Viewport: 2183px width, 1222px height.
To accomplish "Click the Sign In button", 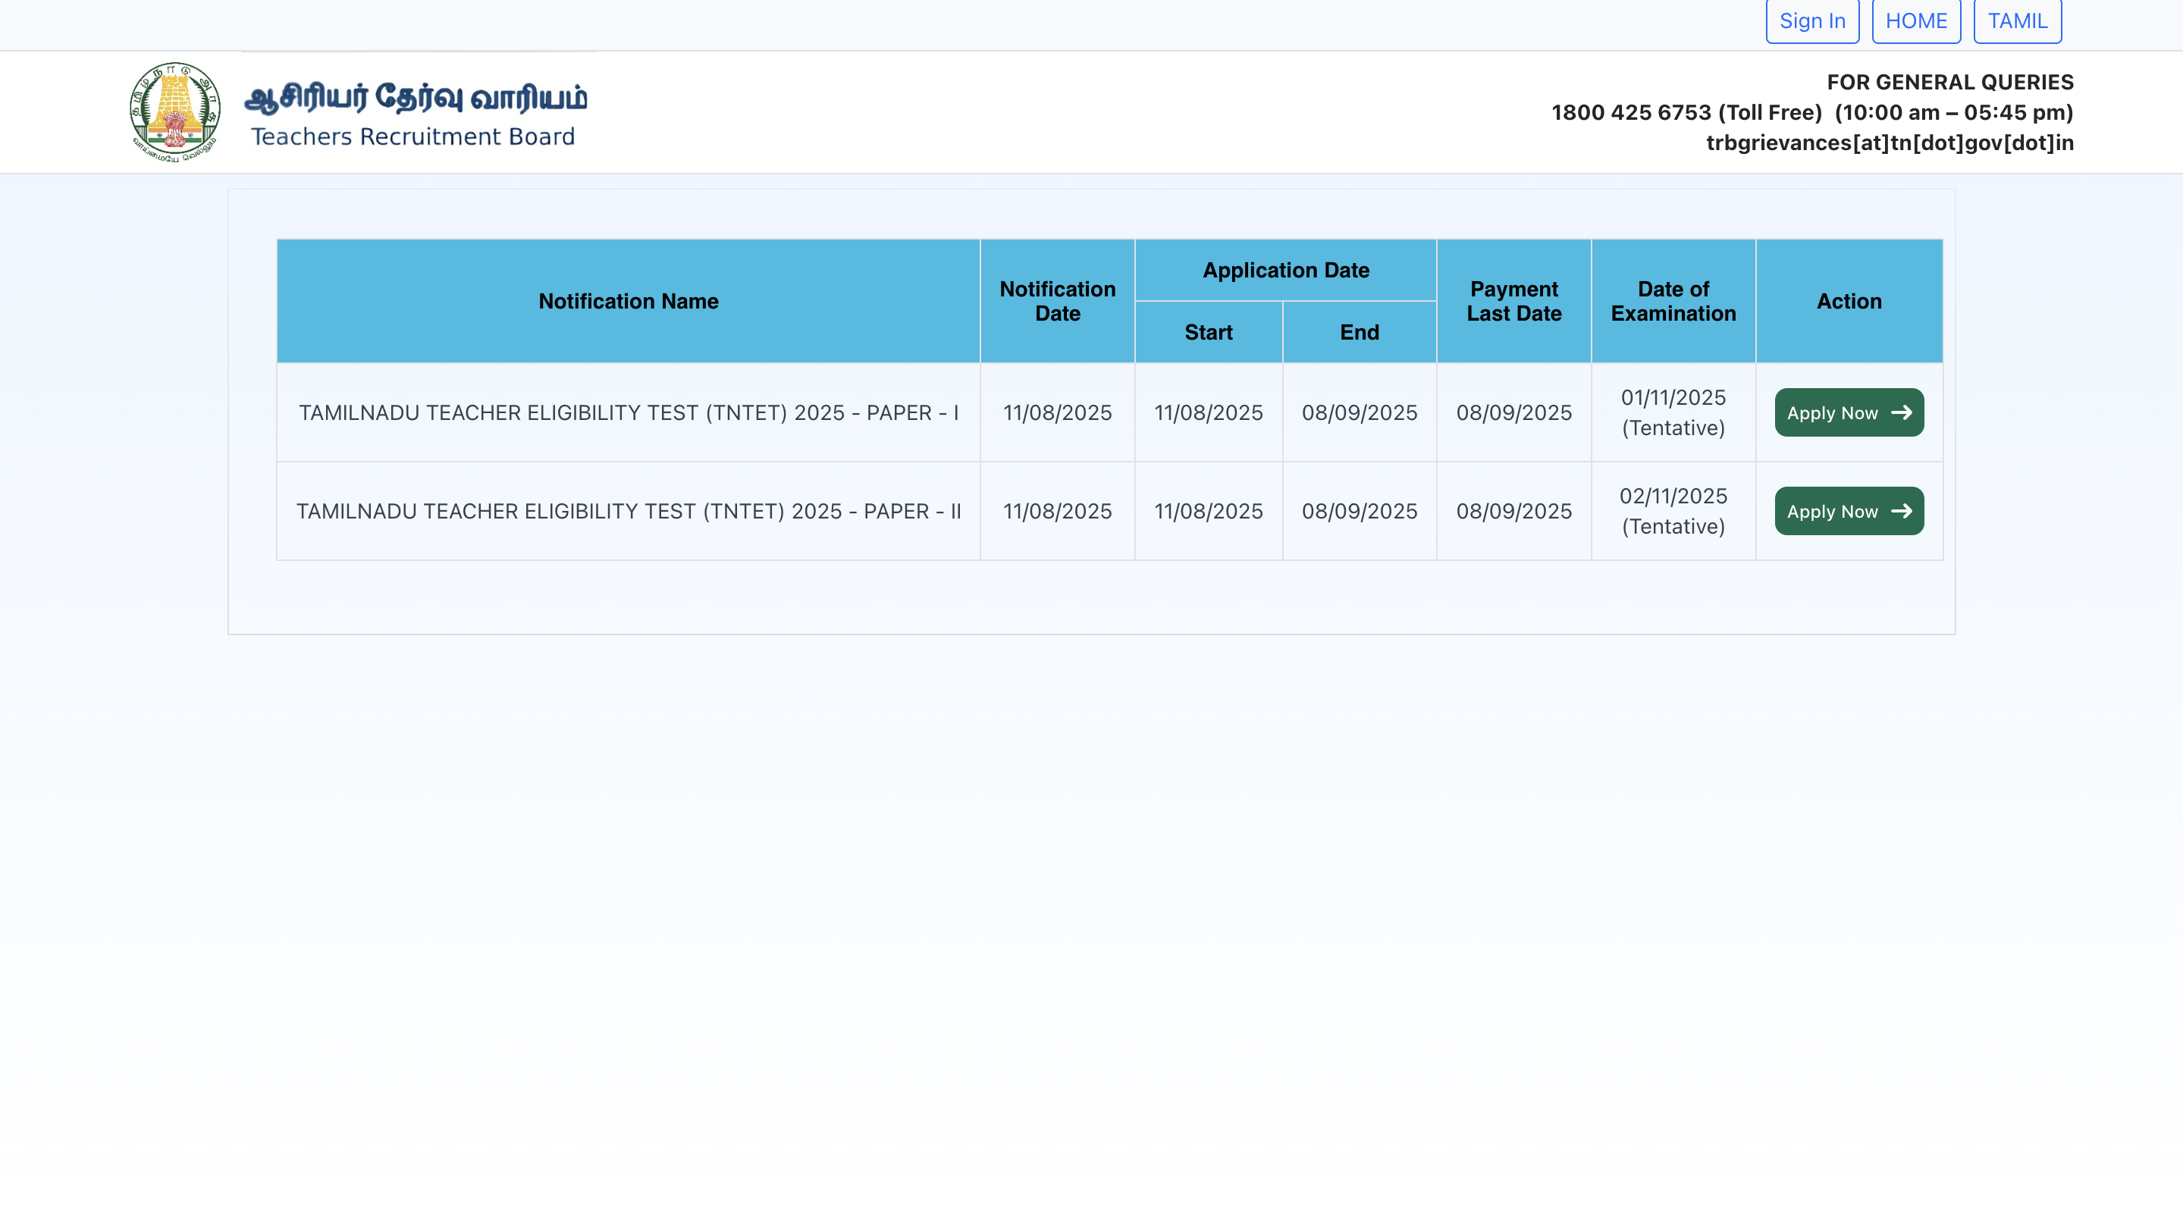I will pyautogui.click(x=1811, y=21).
